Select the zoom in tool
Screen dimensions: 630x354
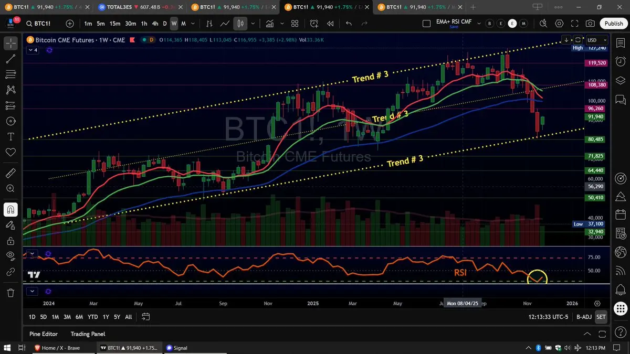tap(10, 188)
